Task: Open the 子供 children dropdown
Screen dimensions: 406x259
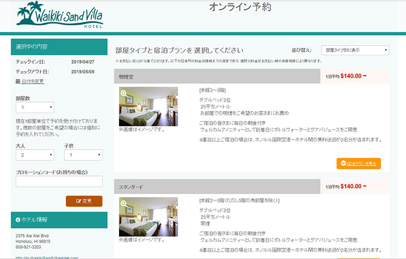Action: tap(83, 155)
